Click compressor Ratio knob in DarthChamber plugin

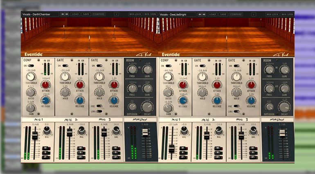point(31,93)
